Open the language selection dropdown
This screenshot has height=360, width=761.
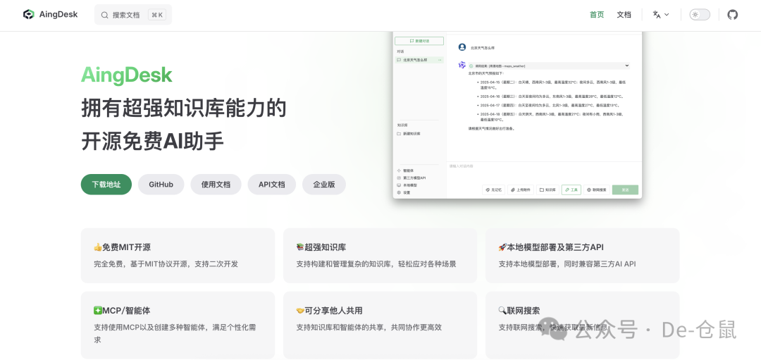(661, 15)
